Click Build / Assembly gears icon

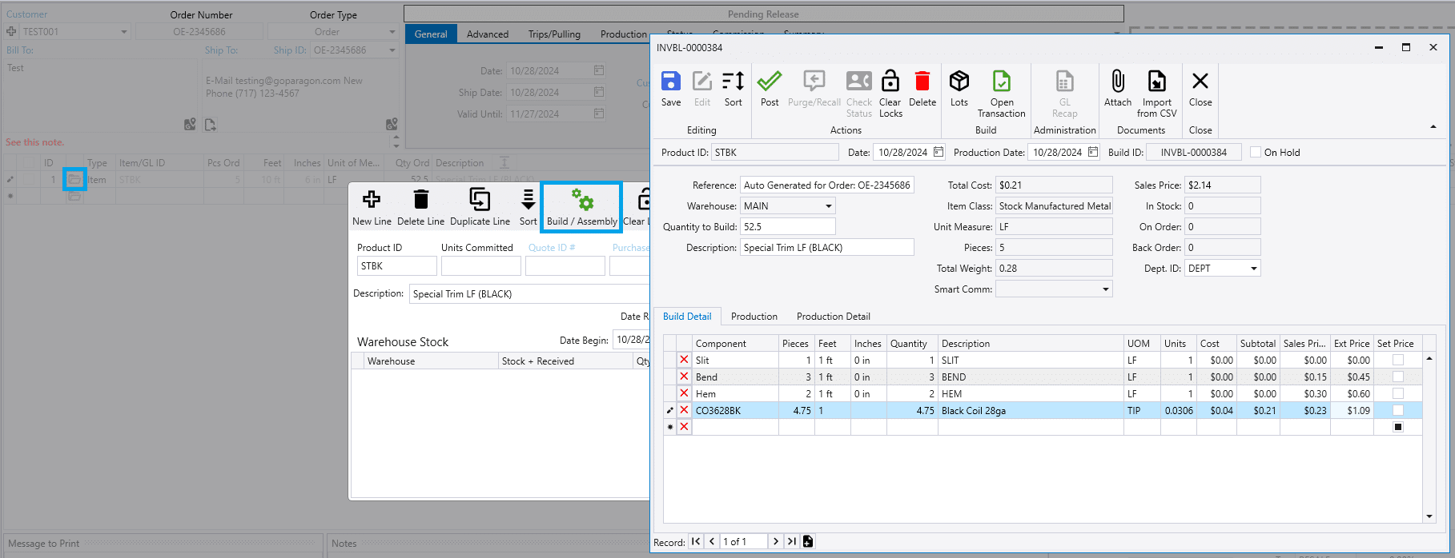[582, 200]
